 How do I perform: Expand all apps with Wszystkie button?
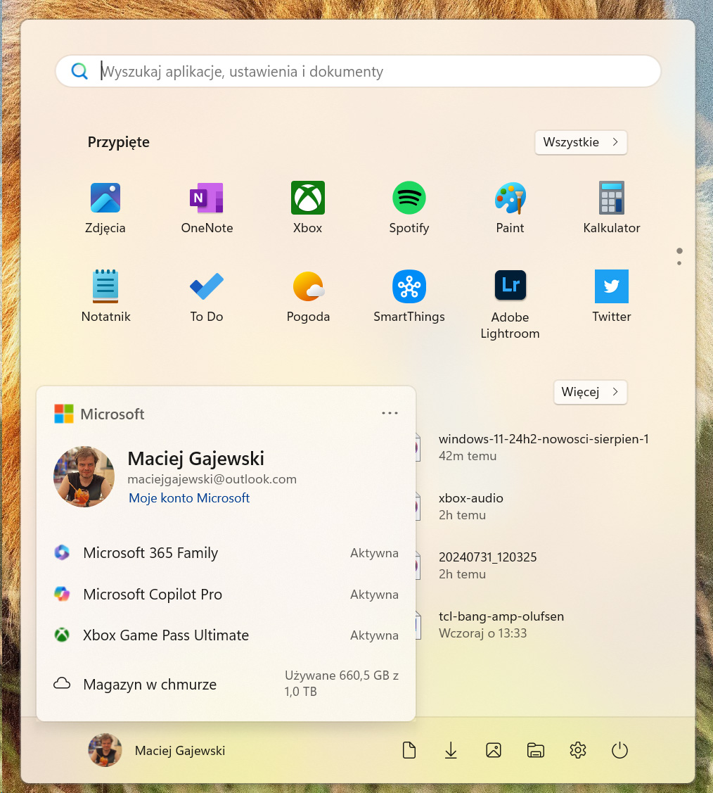[581, 142]
